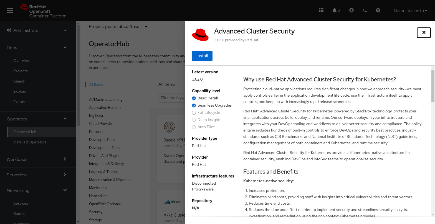
Task: Filter by OpenShift Optional category
Action: coord(105,204)
